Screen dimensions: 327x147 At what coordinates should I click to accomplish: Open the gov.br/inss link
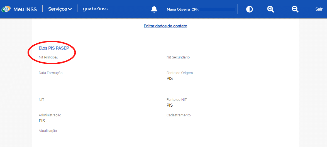coord(95,9)
